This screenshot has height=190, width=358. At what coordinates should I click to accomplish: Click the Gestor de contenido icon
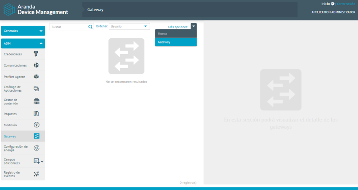click(36, 101)
